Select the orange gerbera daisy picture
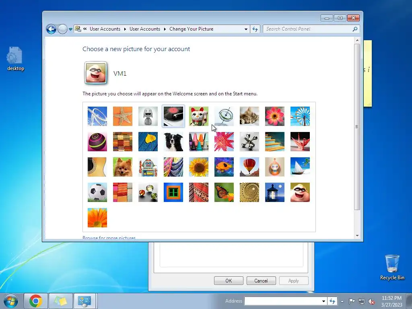The image size is (412, 309). click(x=97, y=218)
